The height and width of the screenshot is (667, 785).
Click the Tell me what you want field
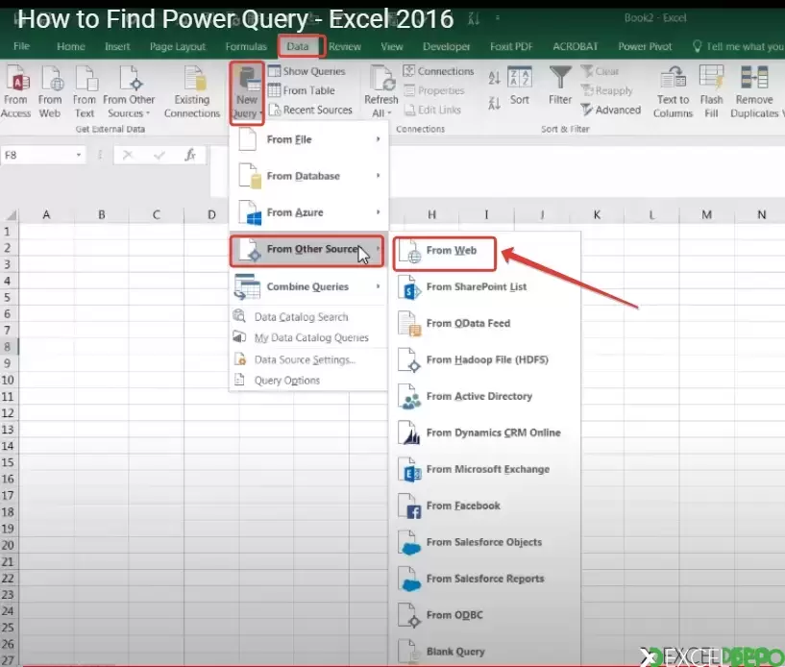739,46
